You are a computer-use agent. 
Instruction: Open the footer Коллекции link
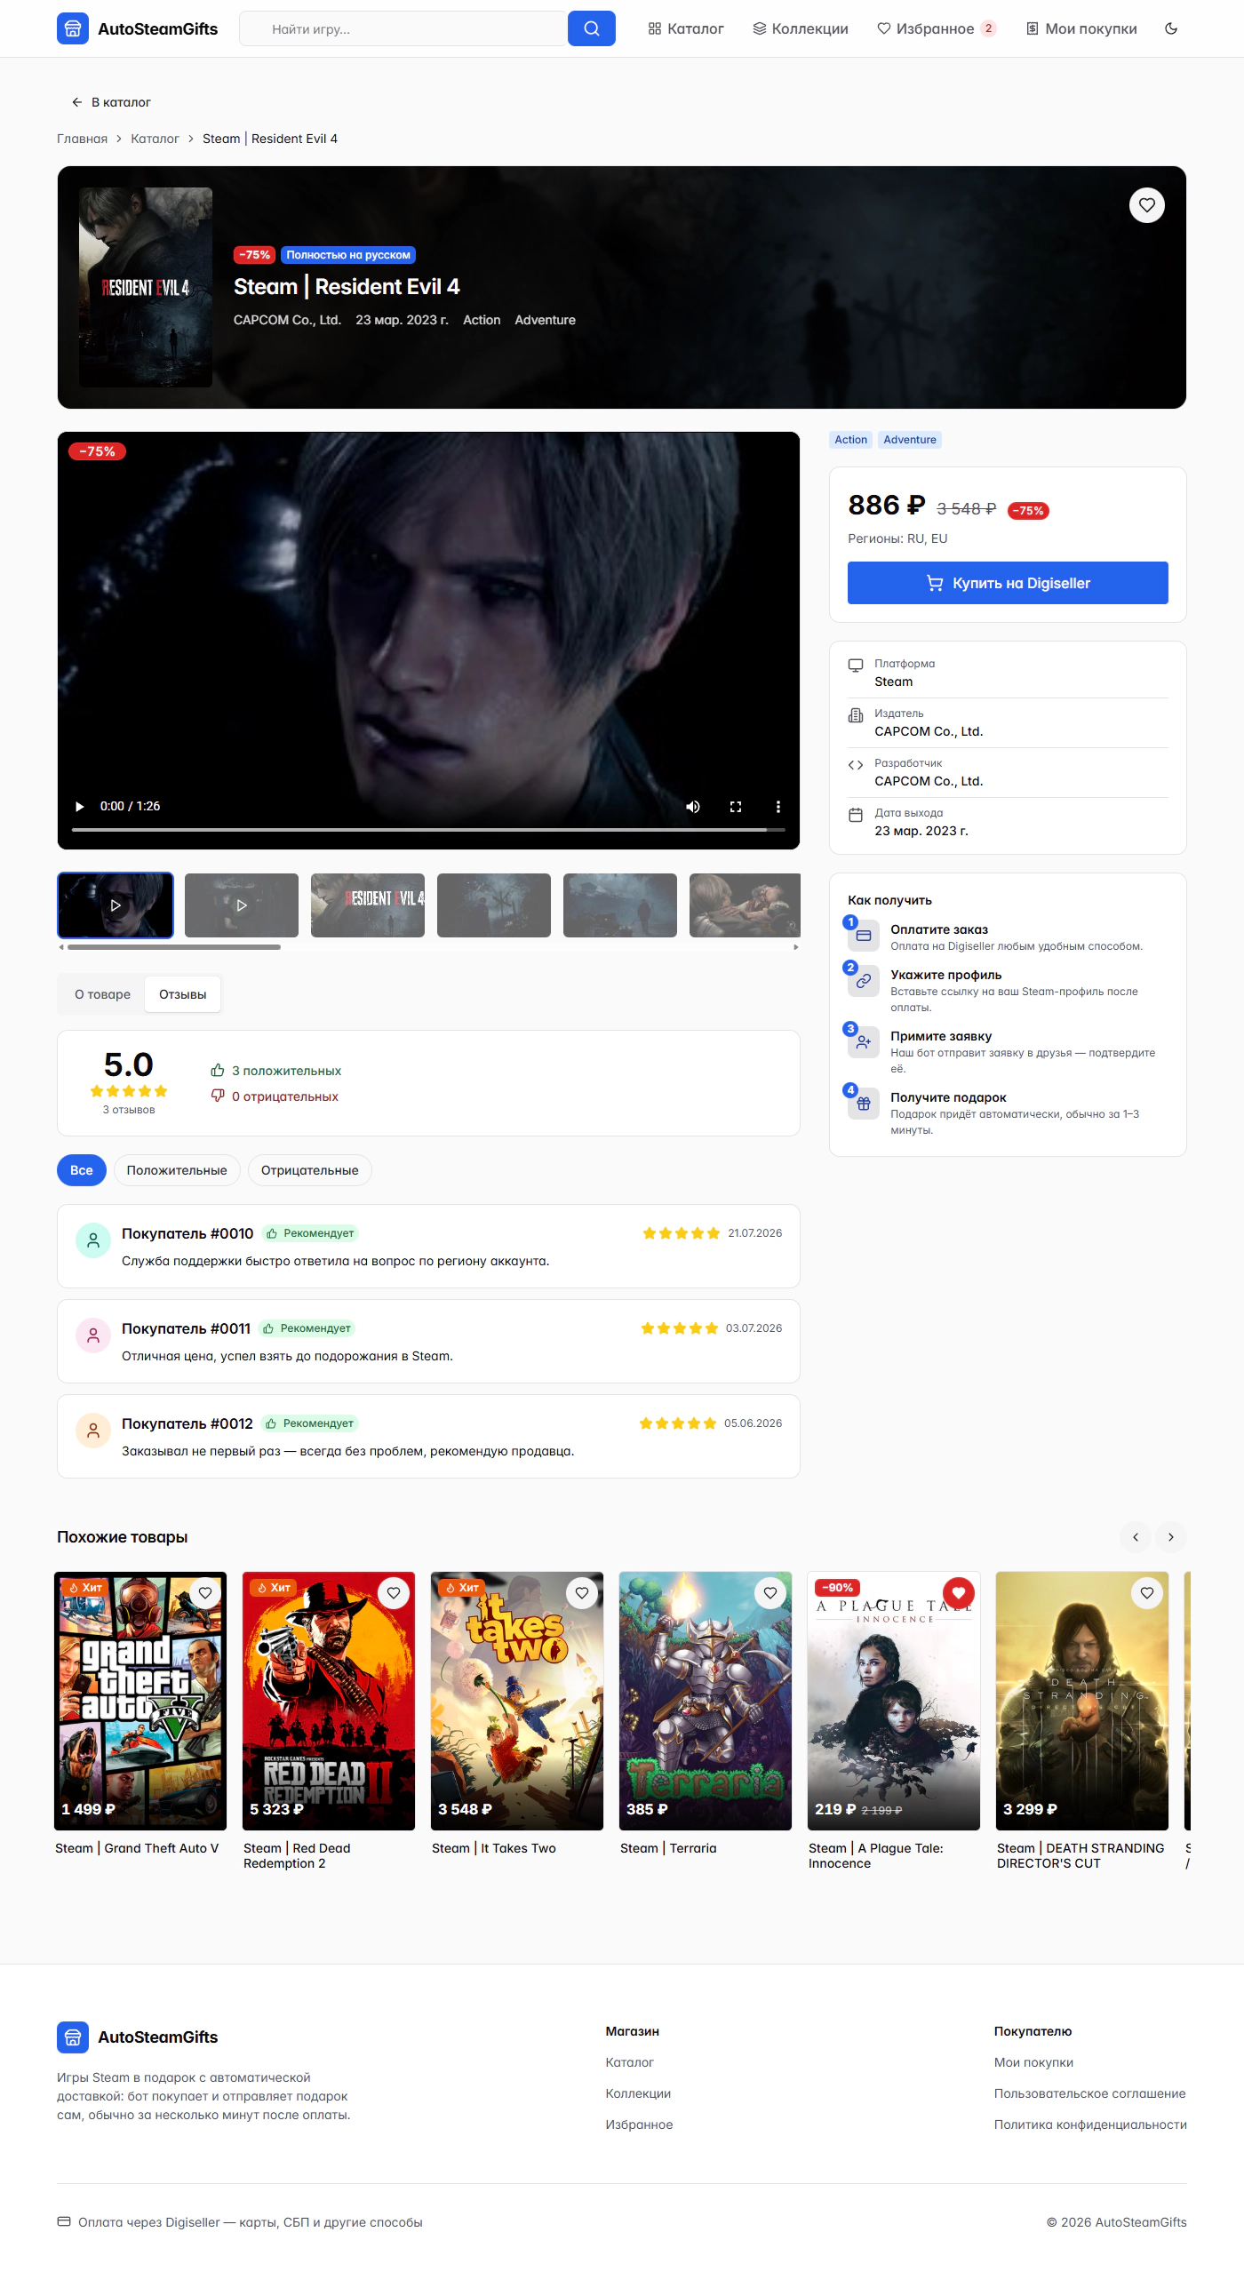tap(638, 2093)
